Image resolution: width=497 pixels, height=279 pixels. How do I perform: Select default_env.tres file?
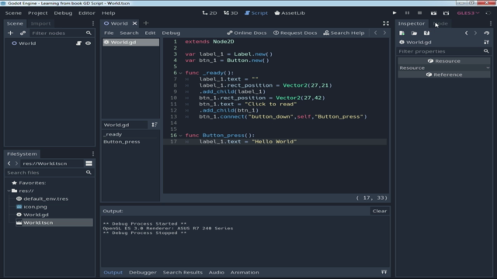[46, 198]
